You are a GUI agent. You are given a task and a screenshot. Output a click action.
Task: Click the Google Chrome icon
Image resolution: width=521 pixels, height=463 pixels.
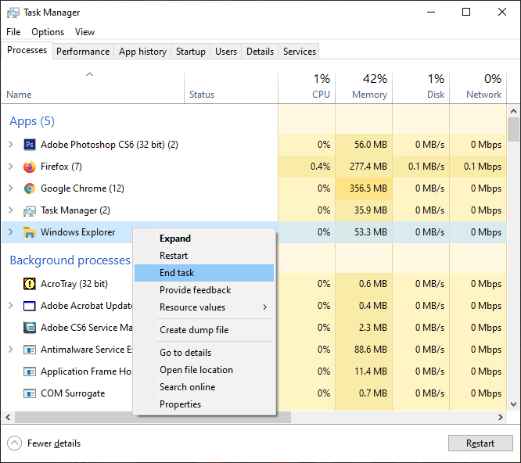click(x=30, y=188)
